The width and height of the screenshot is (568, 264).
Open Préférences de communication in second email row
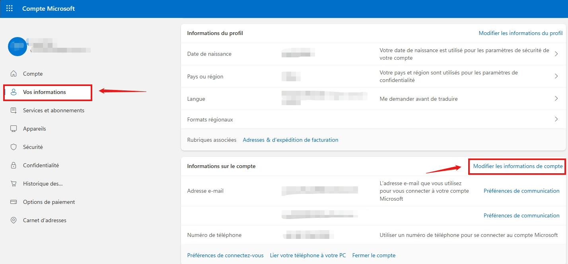(x=521, y=215)
